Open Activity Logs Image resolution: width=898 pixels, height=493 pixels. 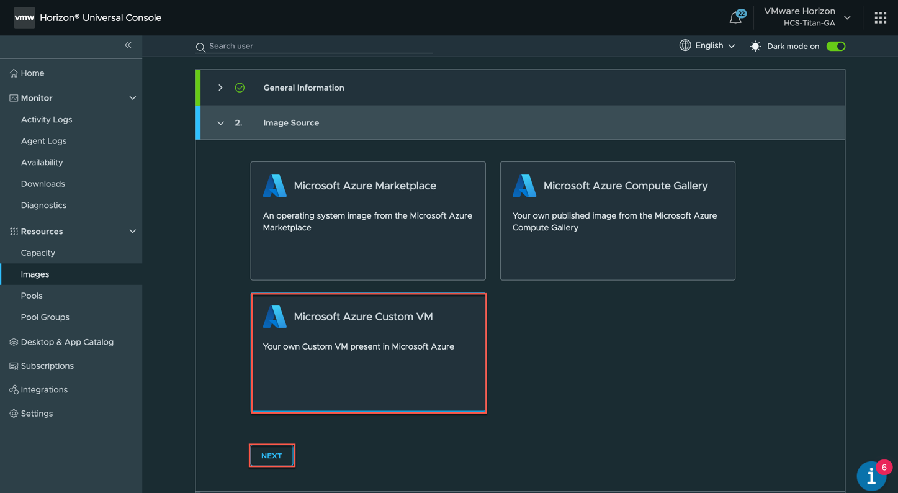coord(47,120)
